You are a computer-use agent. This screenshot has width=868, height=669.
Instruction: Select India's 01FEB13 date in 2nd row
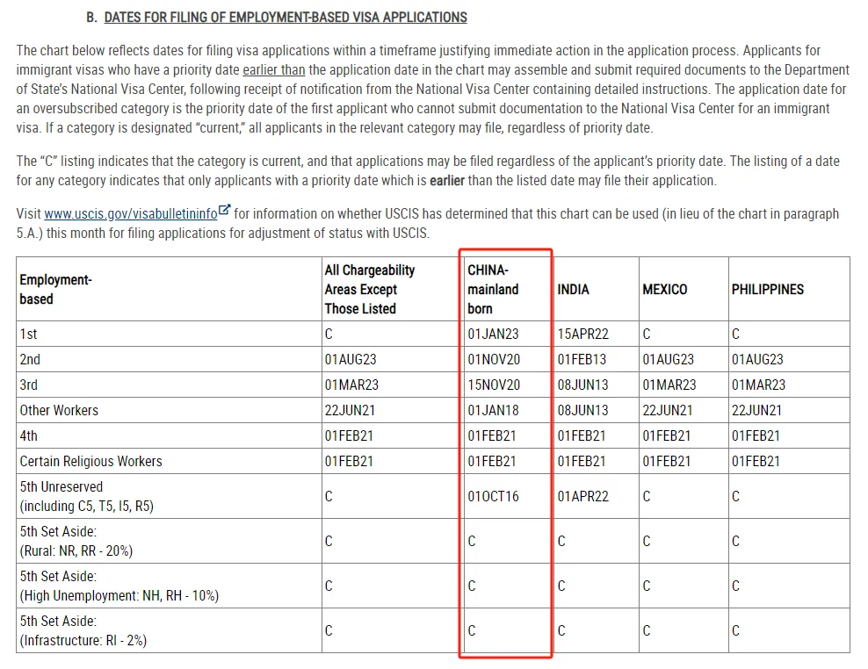(x=582, y=359)
